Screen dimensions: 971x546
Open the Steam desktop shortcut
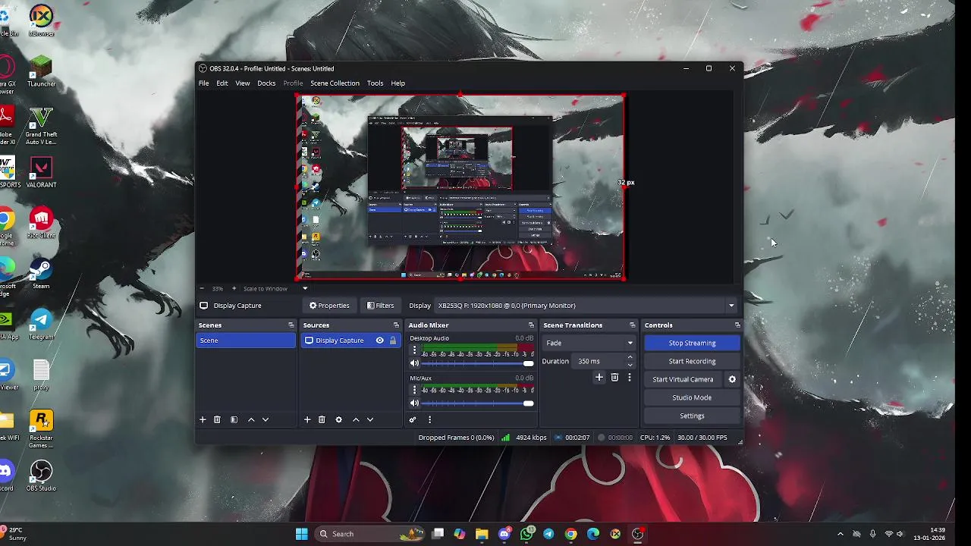[41, 274]
